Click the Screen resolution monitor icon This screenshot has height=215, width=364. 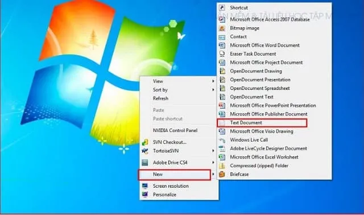(145, 186)
